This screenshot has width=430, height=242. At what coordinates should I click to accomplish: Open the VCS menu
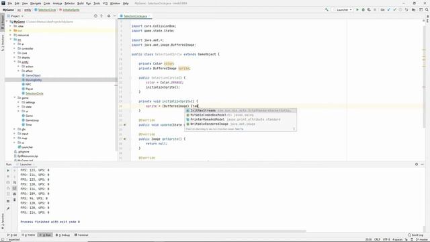click(105, 3)
